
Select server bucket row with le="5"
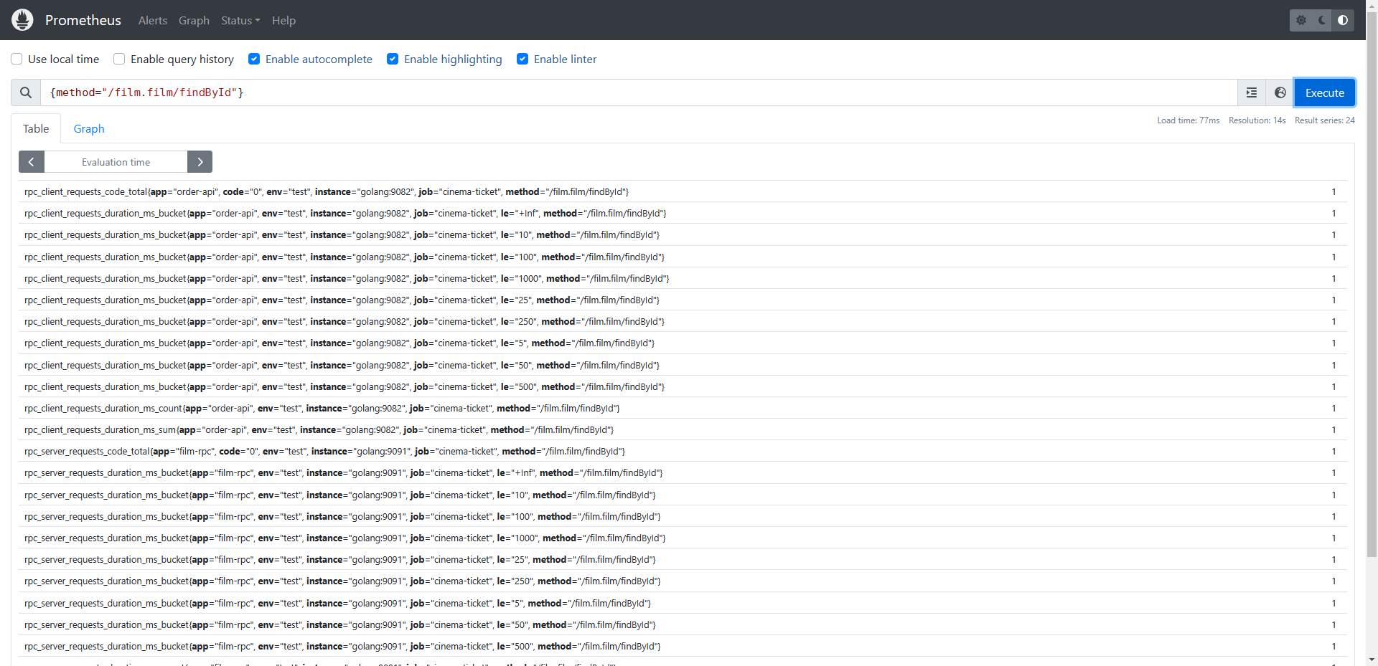point(683,603)
